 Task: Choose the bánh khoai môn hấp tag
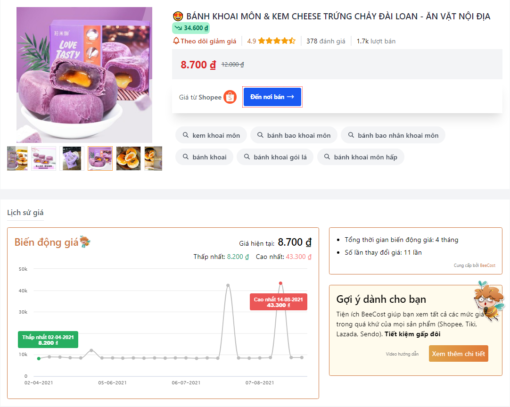[x=361, y=157]
